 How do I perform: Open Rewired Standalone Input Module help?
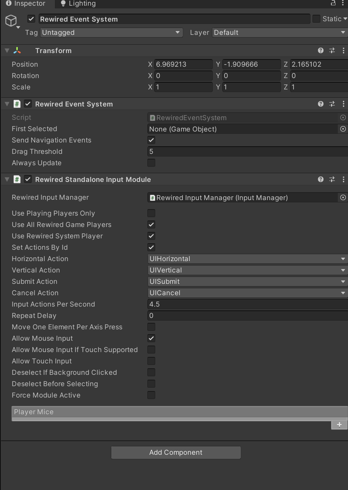pos(321,179)
